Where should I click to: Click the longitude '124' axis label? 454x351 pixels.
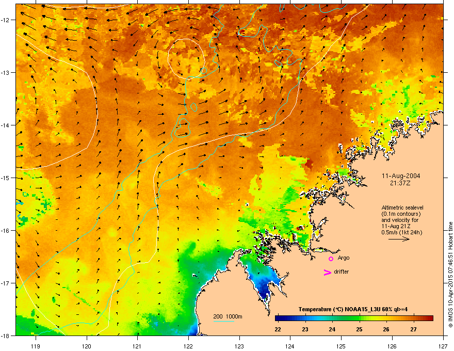coord(290,346)
